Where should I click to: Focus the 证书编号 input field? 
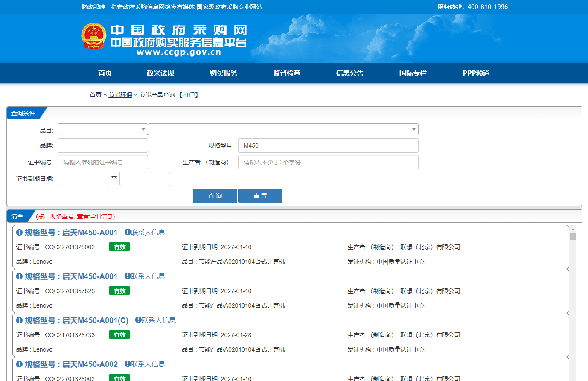point(103,162)
